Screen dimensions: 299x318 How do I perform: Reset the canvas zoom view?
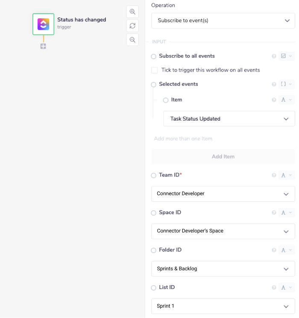click(132, 26)
